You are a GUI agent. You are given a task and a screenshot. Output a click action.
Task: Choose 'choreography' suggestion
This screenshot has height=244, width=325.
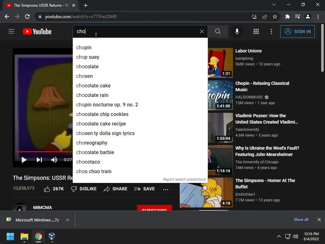[x=140, y=143]
